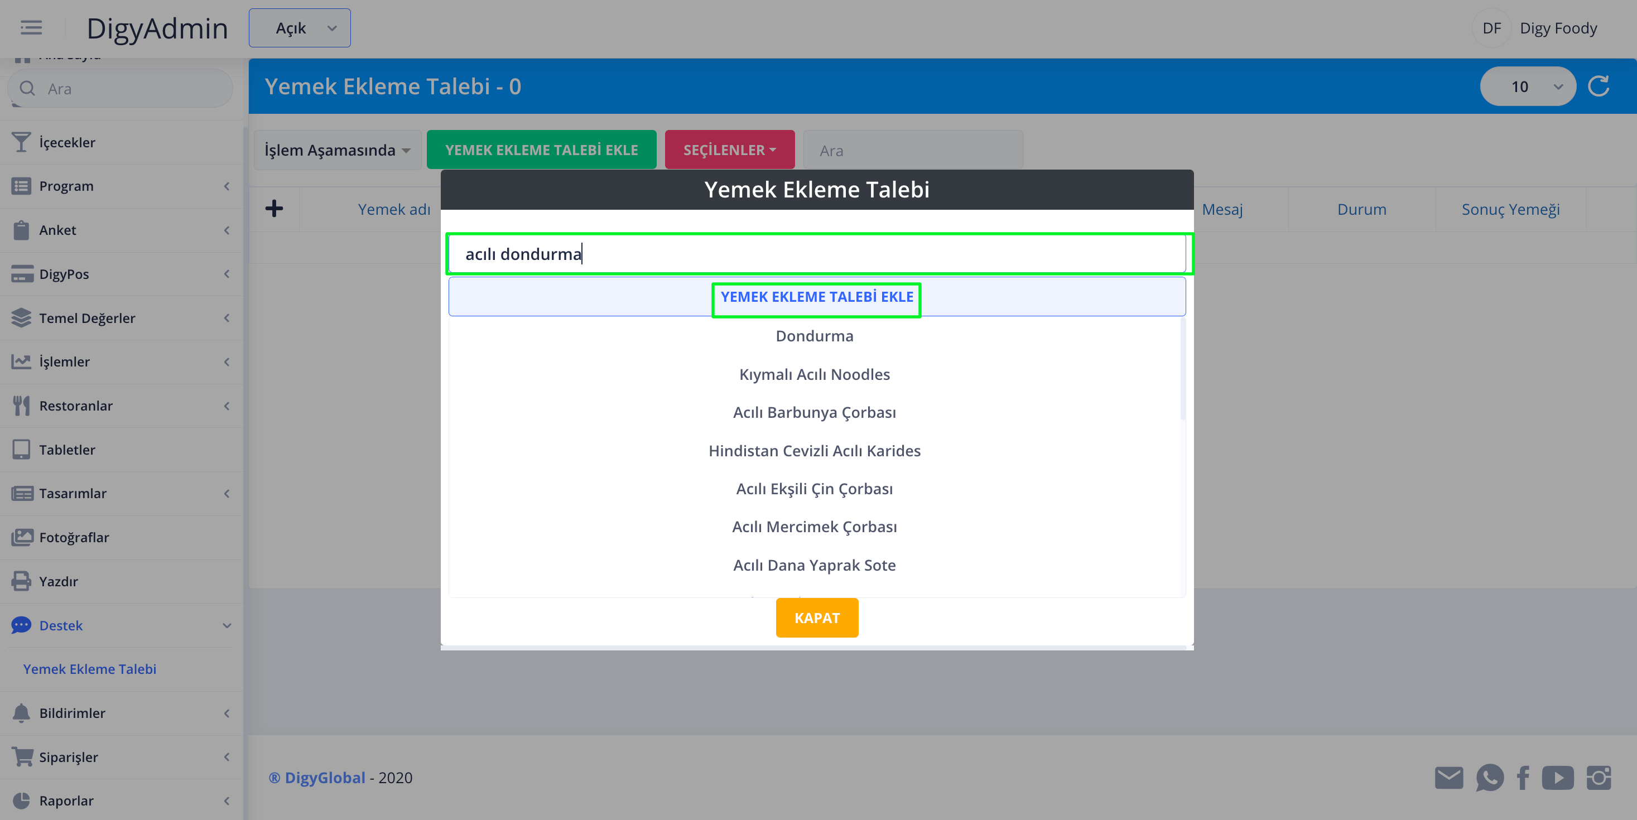
Task: Expand Restoranlar sidebar menu
Action: (121, 405)
